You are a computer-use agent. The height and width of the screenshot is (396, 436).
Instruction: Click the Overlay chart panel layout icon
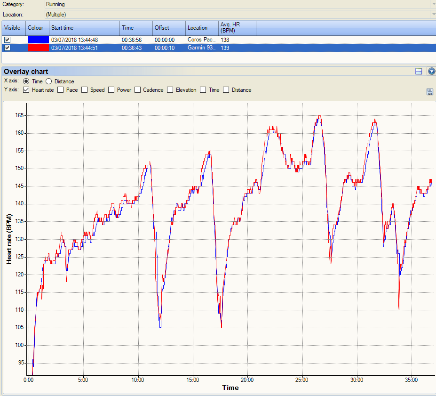(x=419, y=71)
